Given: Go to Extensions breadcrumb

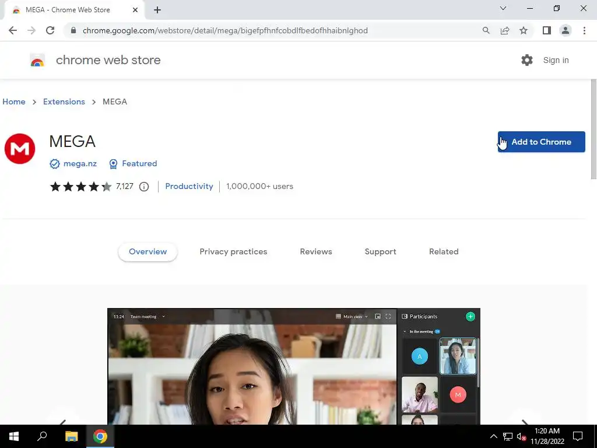Looking at the screenshot, I should (64, 101).
